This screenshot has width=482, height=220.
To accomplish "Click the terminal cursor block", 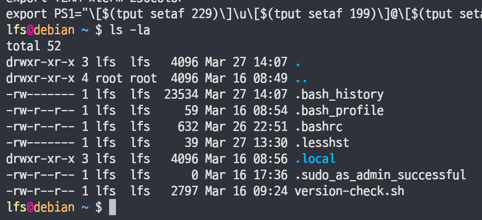I will coord(112,207).
